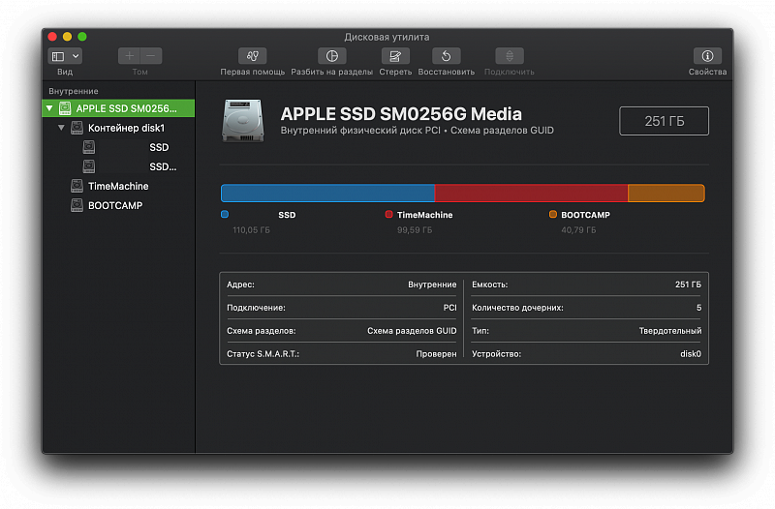The image size is (775, 509).
Task: Select the BOOTCAMP volume in sidebar
Action: [114, 205]
